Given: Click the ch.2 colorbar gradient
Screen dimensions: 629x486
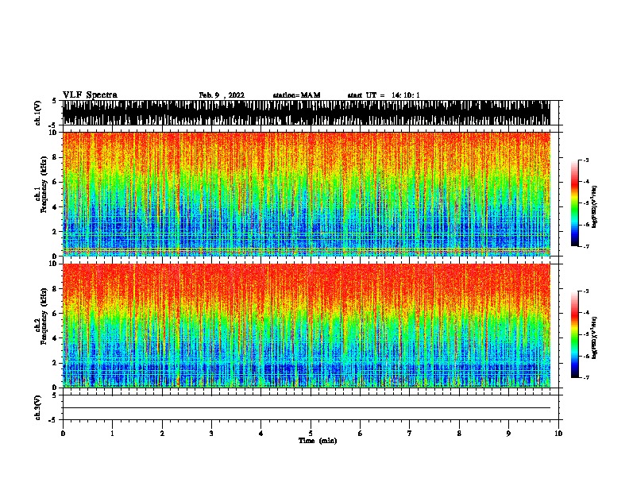Looking at the screenshot, I should click(574, 334).
